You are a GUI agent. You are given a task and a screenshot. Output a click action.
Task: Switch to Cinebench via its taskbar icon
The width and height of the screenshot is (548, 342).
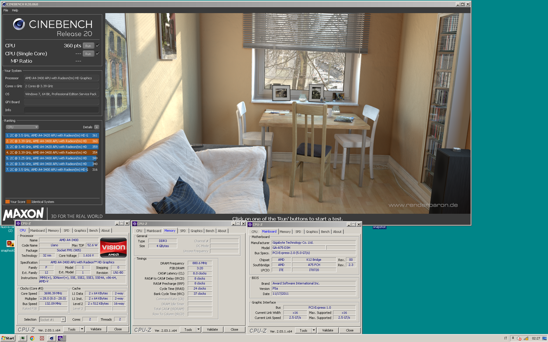point(51,338)
